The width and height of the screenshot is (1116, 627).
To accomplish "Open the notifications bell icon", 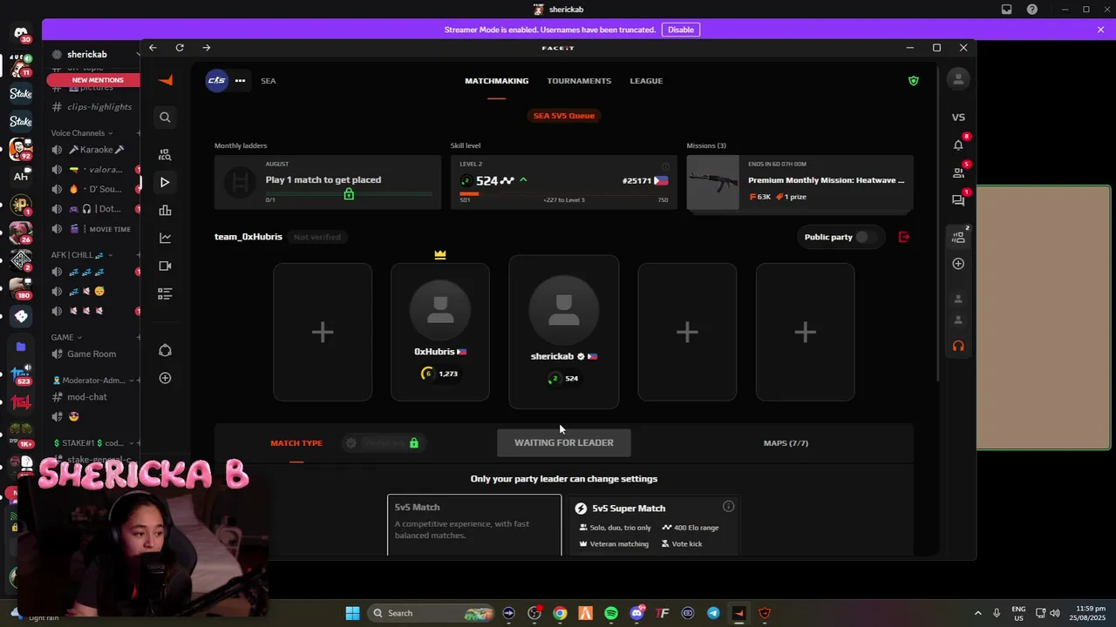I will tap(958, 145).
